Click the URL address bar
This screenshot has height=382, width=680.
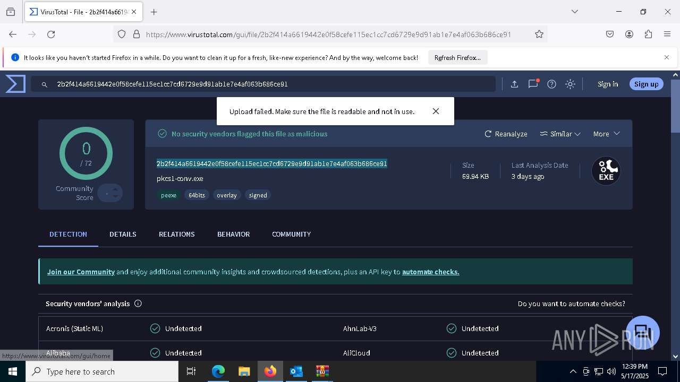point(328,34)
